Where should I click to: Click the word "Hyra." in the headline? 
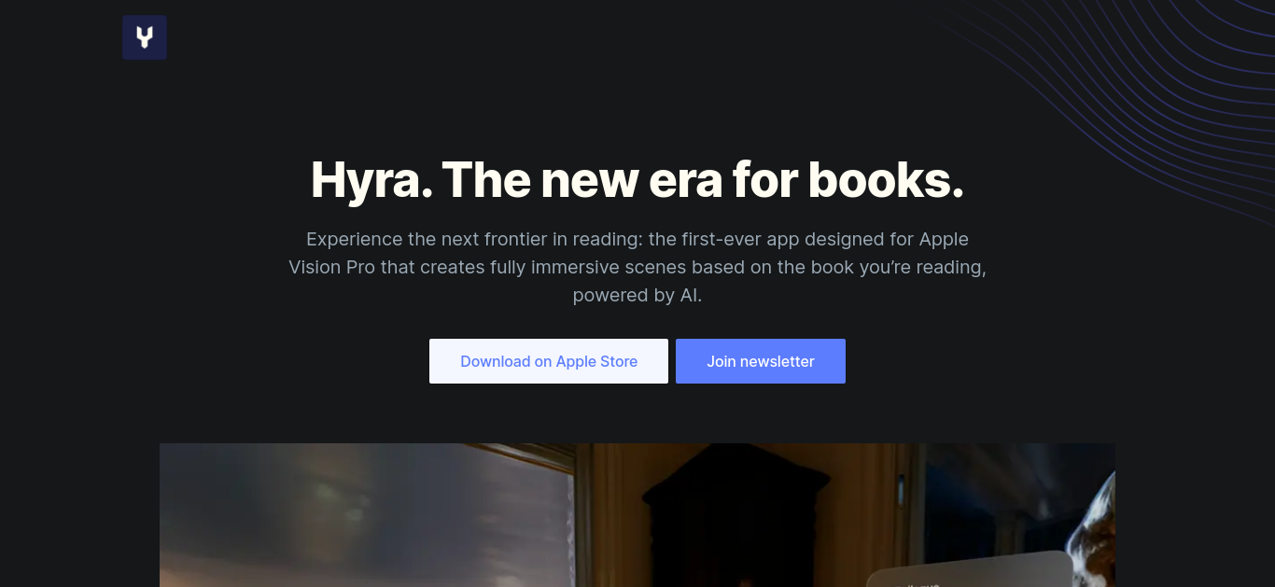[371, 179]
